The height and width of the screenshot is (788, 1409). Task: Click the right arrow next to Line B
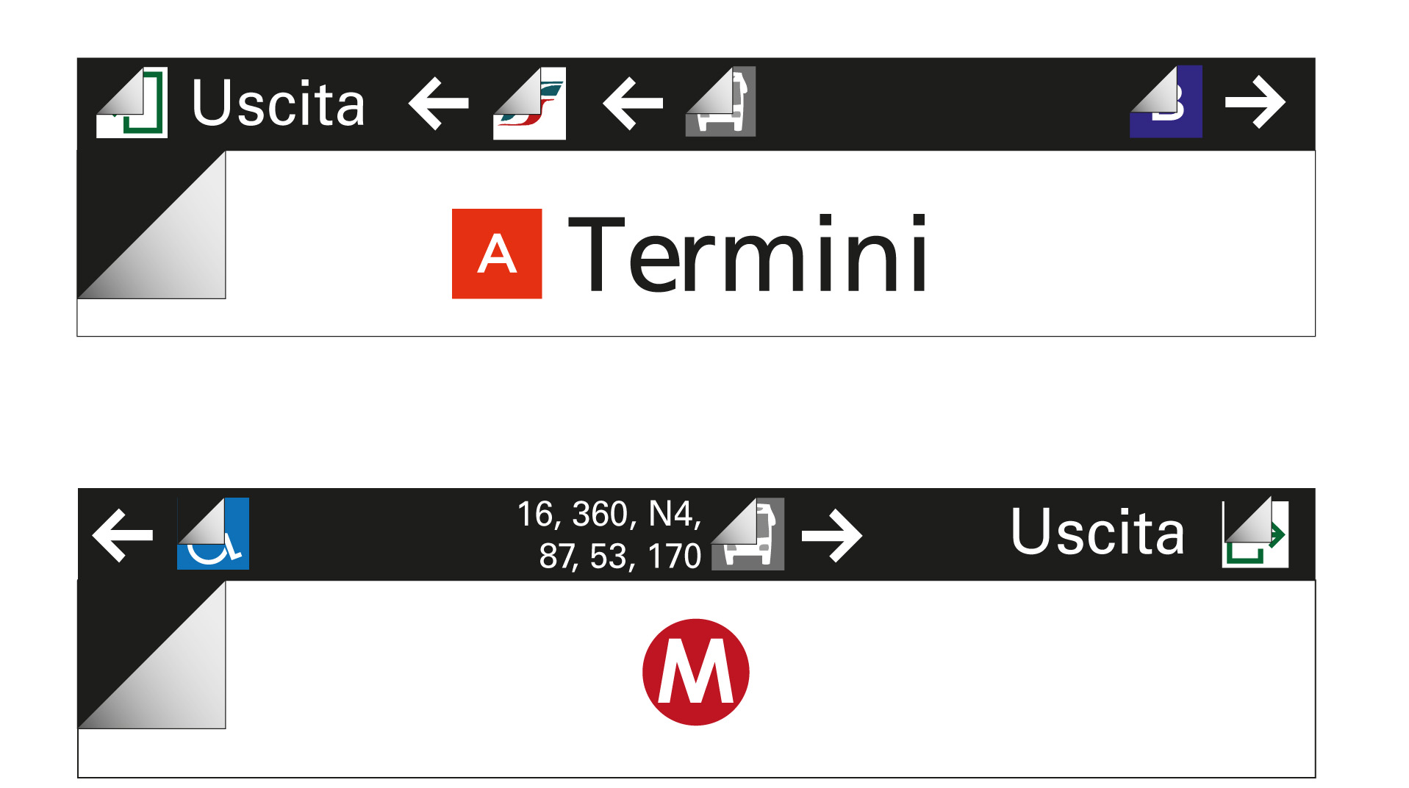pyautogui.click(x=1255, y=102)
